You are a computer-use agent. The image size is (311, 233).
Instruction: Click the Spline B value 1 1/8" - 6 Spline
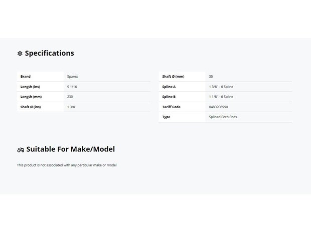pos(221,97)
